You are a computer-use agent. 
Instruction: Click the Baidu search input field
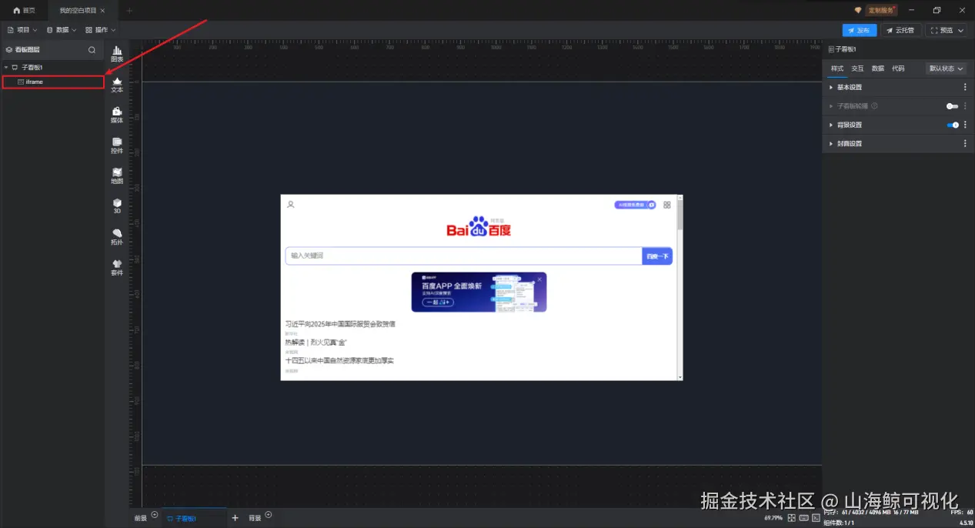pos(463,256)
